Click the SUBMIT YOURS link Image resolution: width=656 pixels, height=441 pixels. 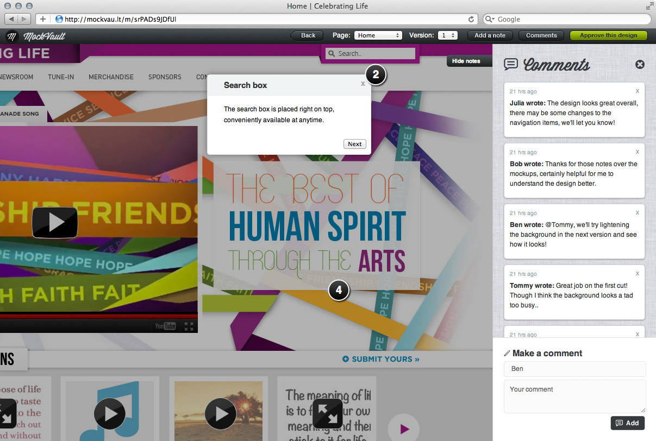381,359
